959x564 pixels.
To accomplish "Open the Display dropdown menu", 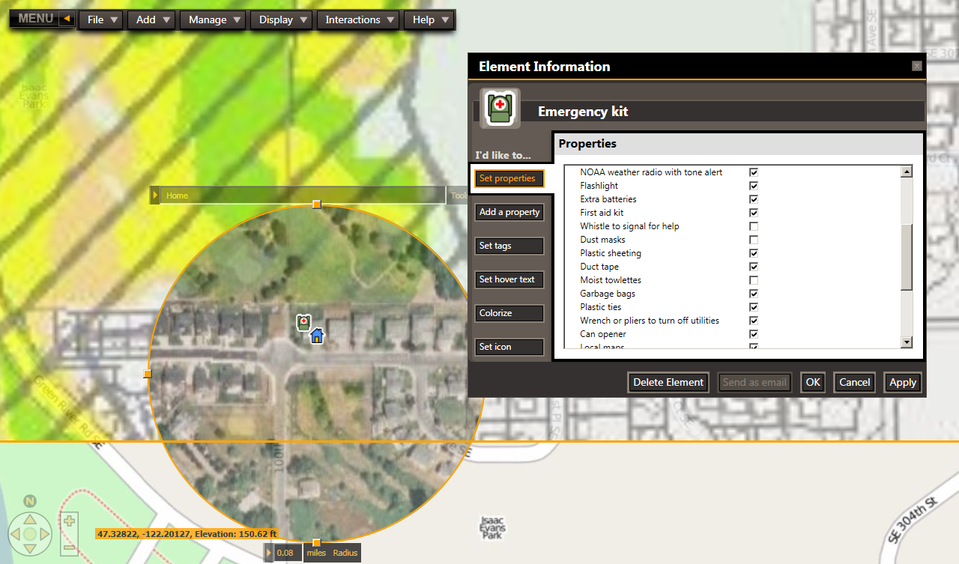I will pos(282,19).
